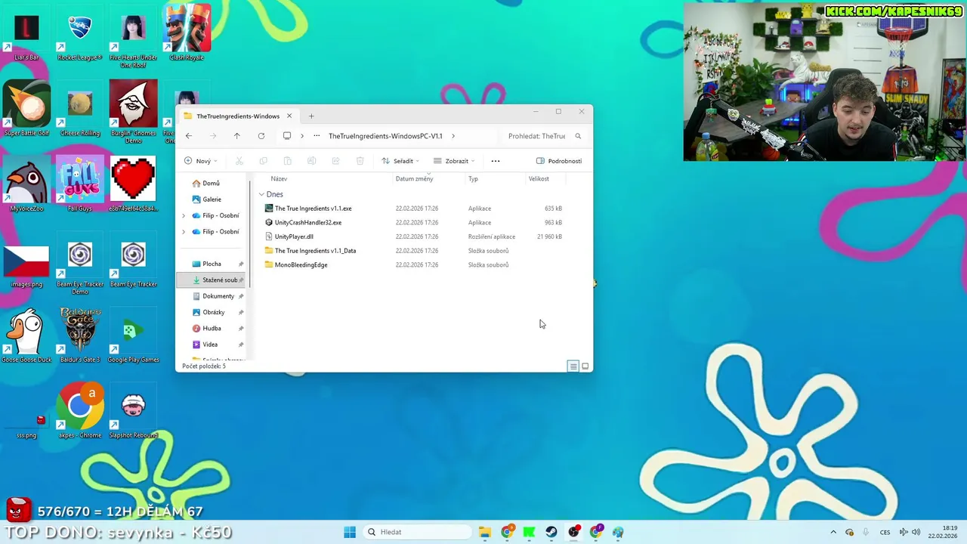The image size is (967, 544).
Task: Sort by Datum změny column header
Action: 414,179
